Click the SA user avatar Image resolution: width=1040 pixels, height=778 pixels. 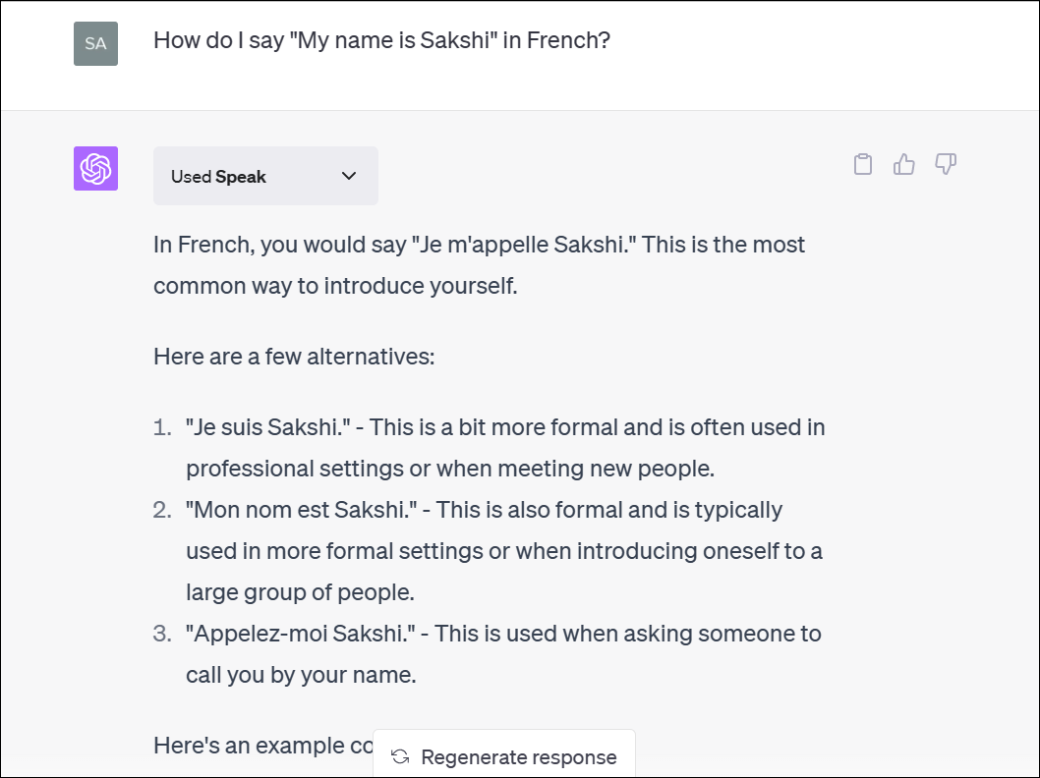95,43
